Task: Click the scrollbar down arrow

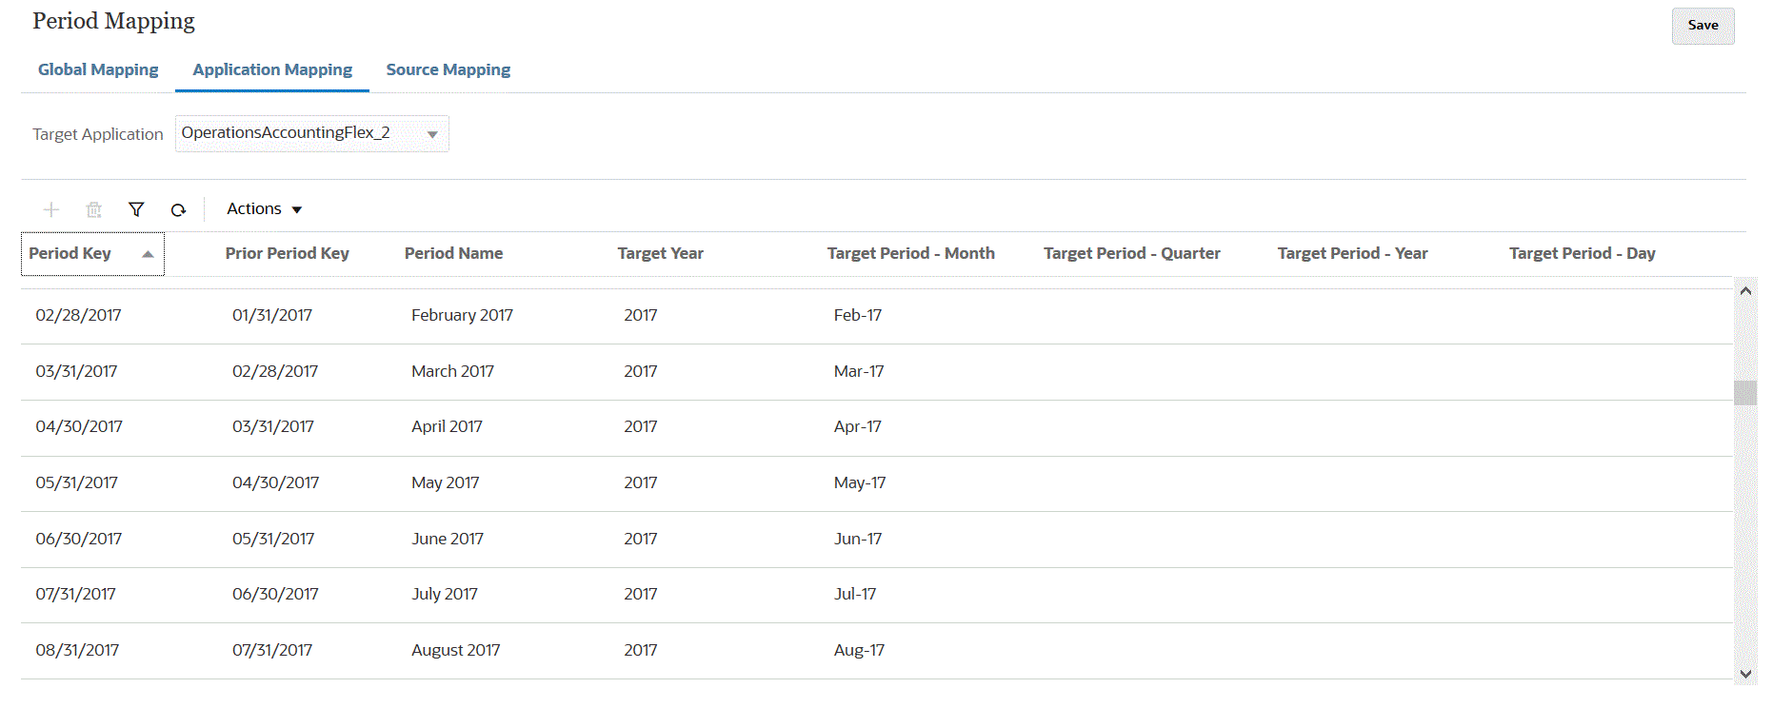Action: [1745, 674]
